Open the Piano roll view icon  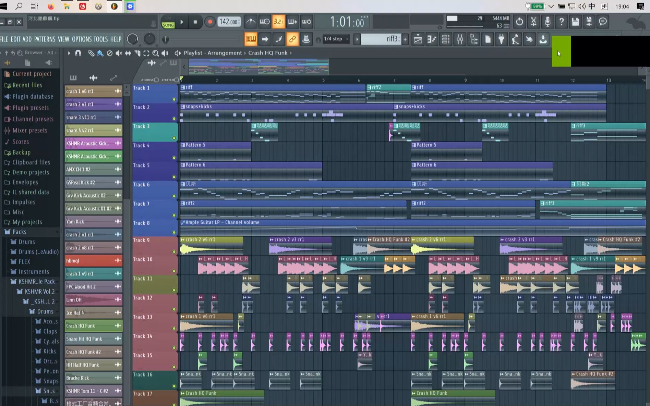[x=432, y=39]
